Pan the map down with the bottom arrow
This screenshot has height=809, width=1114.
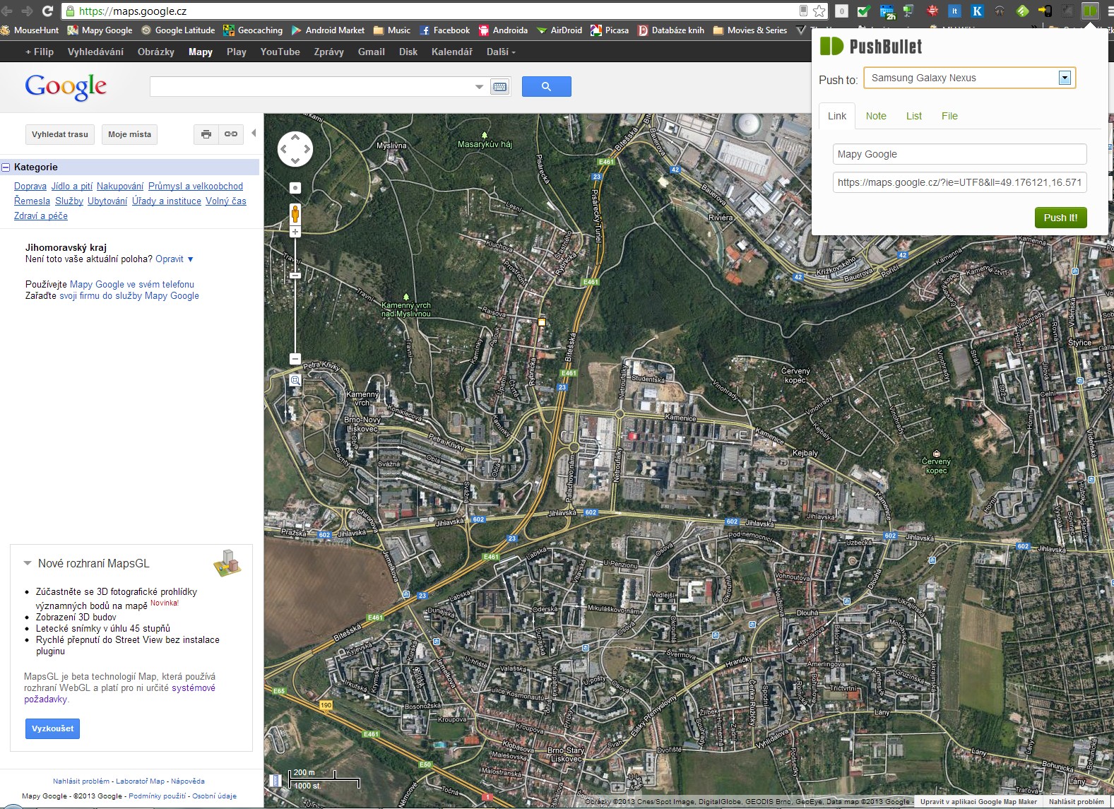pyautogui.click(x=295, y=161)
